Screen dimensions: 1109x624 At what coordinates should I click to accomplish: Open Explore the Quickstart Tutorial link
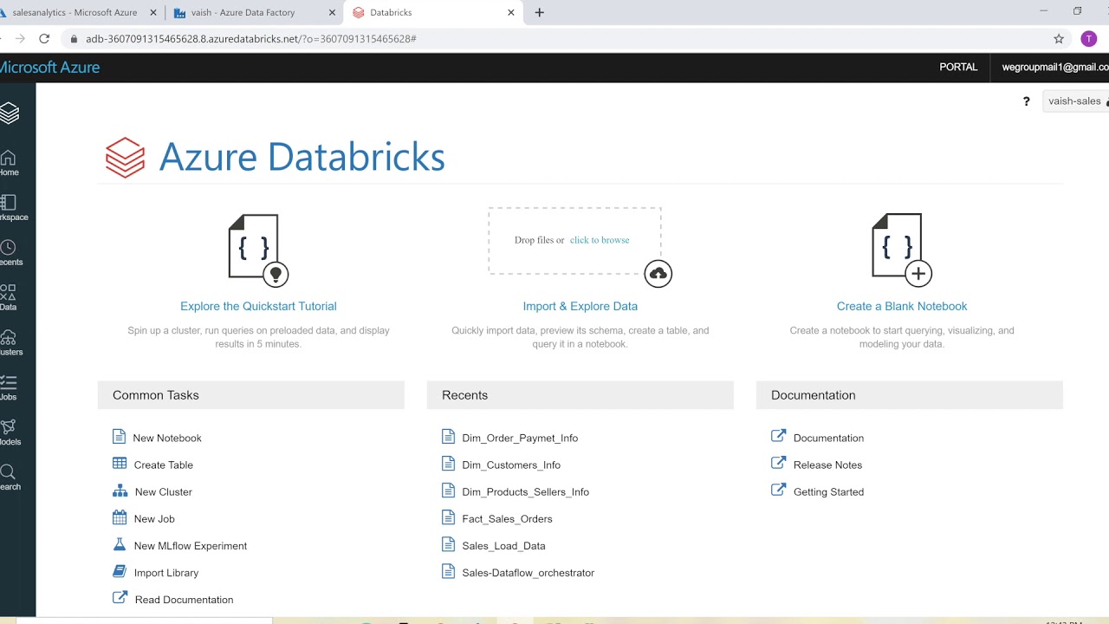[x=258, y=306]
